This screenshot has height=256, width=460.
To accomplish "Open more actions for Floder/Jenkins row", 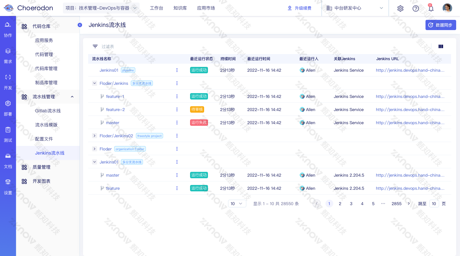I will (177, 83).
